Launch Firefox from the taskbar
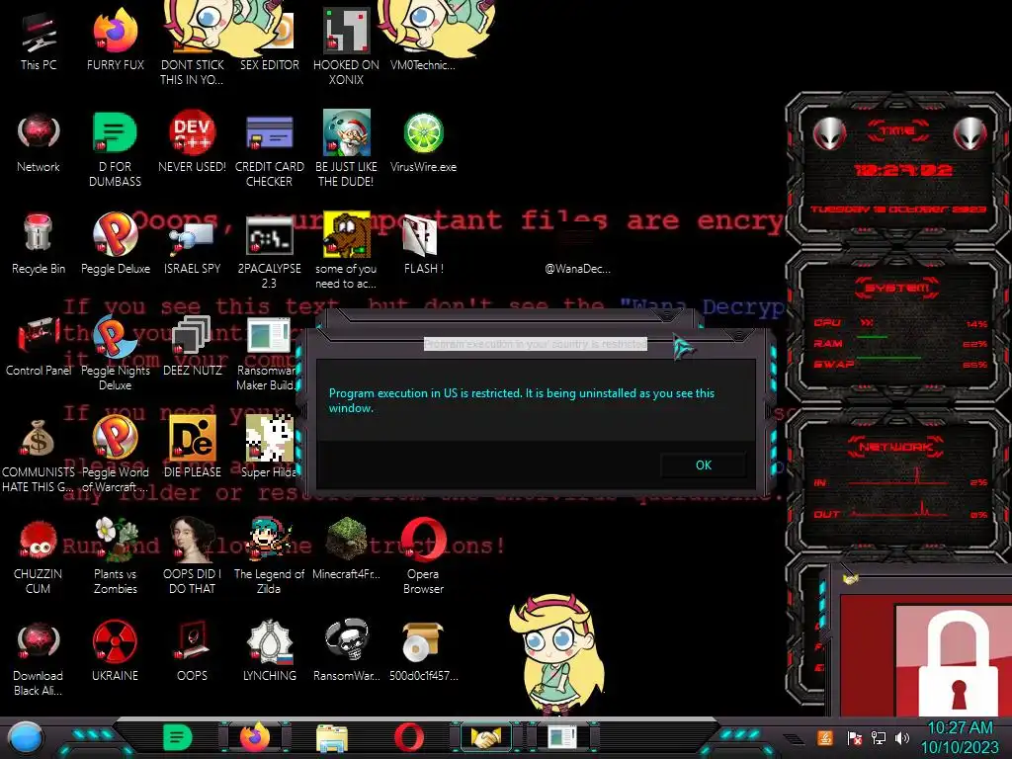 255,737
